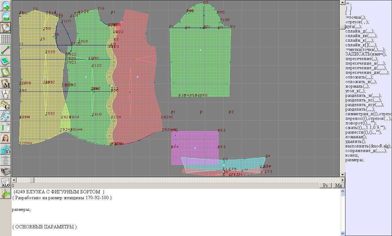Open the 3D view icon

(x=6, y=149)
